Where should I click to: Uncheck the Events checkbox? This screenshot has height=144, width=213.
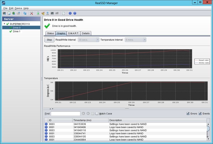pyautogui.click(x=200, y=113)
